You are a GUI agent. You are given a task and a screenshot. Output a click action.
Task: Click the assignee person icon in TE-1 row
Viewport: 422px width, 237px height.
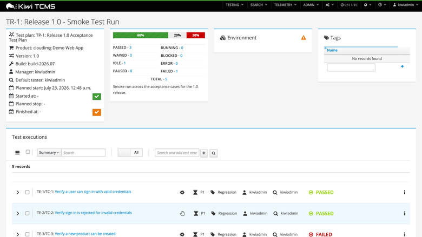coord(245,192)
